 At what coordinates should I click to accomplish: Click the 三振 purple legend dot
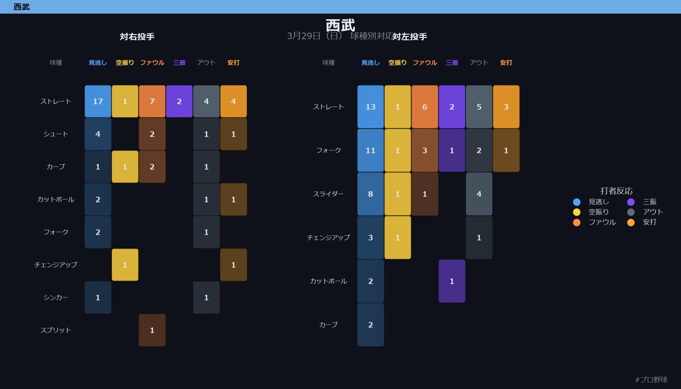click(x=631, y=202)
